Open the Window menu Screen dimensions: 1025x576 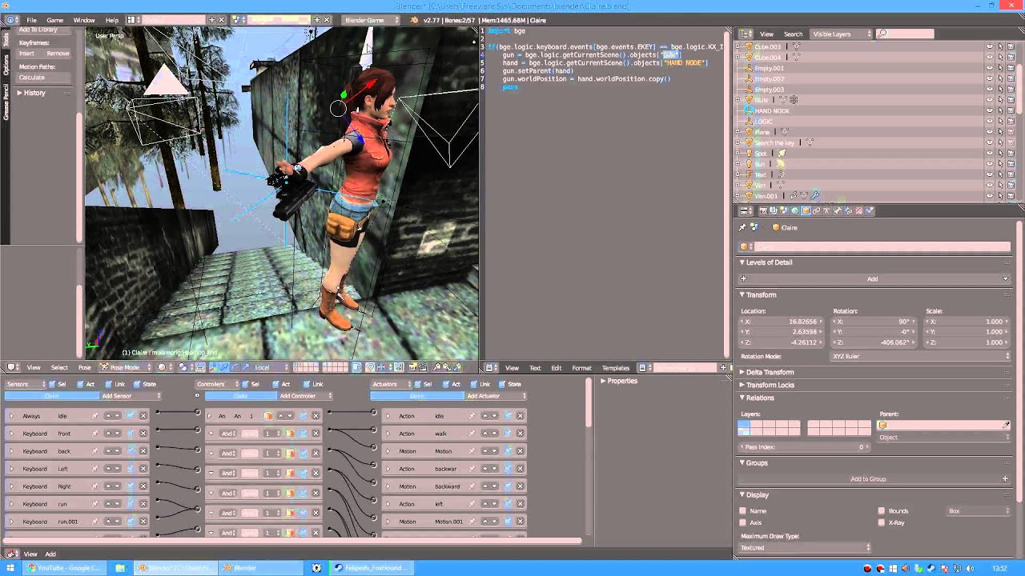(84, 19)
